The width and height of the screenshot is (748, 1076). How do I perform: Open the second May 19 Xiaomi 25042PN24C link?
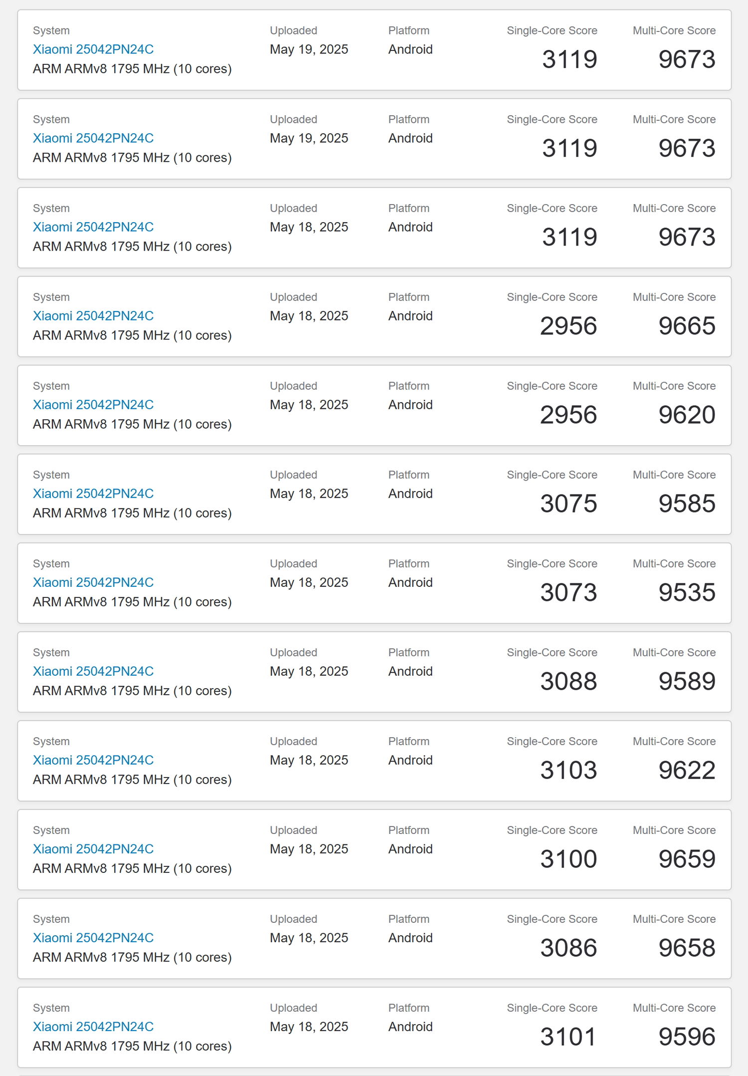93,138
